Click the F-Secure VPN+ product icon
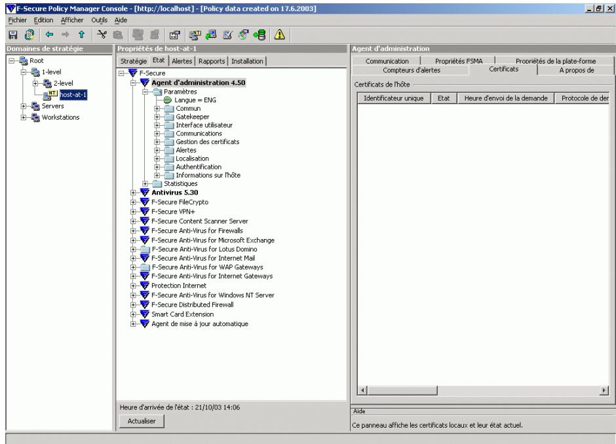 [x=145, y=212]
